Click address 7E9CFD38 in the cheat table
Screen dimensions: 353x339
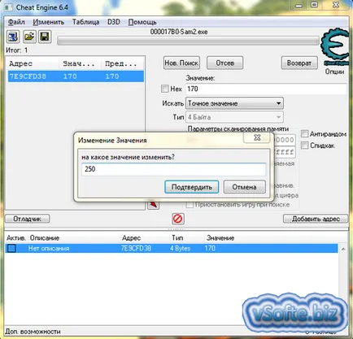136,248
